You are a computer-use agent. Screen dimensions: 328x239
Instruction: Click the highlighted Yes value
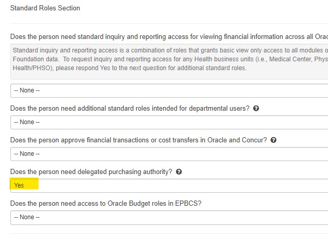pyautogui.click(x=19, y=185)
